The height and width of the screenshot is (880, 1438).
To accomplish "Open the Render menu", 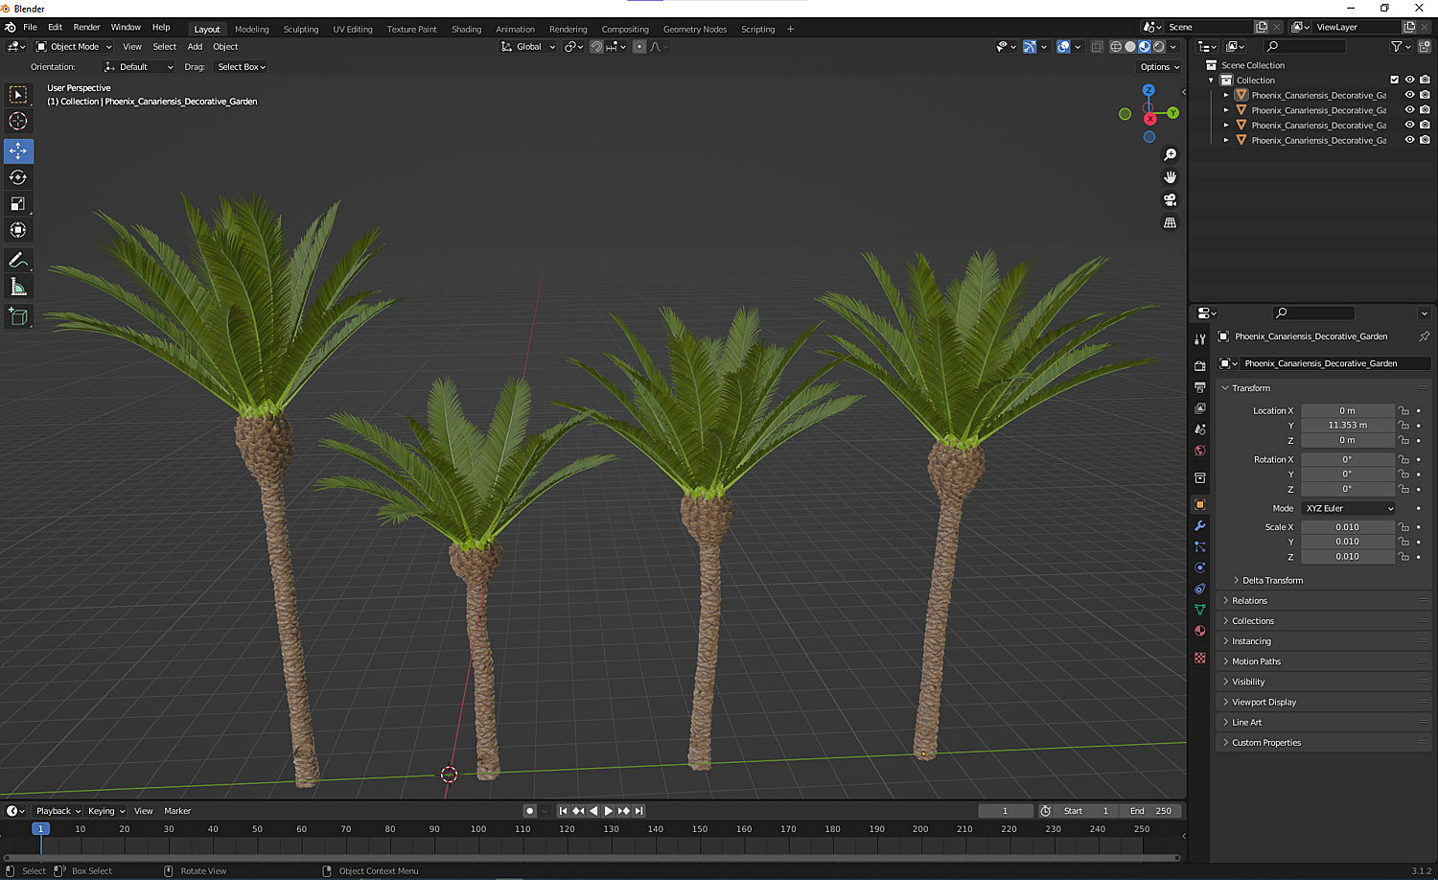I will 86,27.
